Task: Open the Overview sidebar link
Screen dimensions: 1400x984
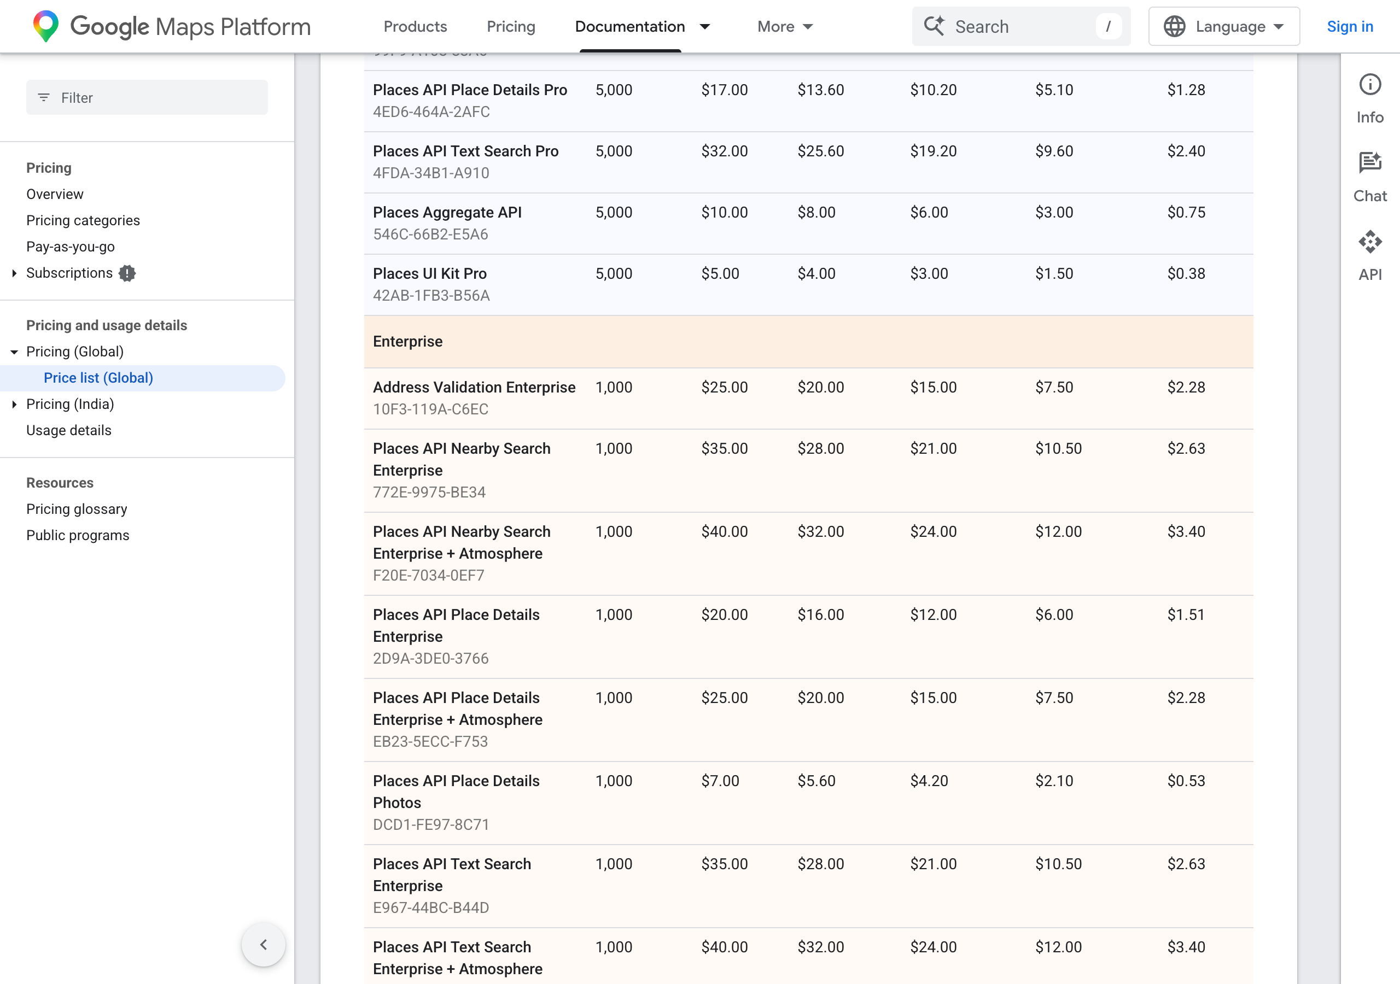Action: (x=55, y=195)
